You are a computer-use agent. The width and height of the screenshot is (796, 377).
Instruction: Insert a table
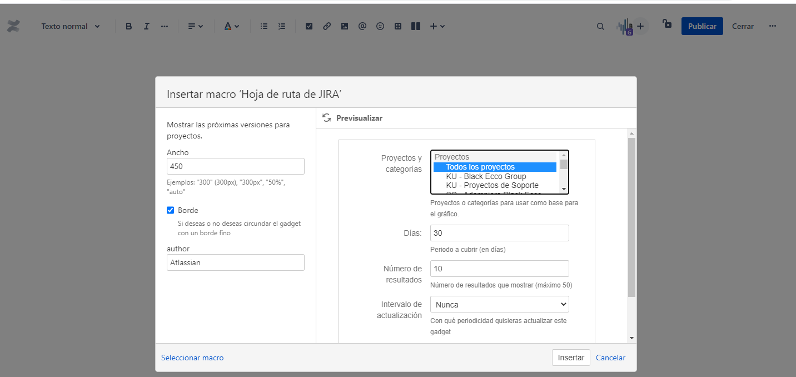pyautogui.click(x=398, y=26)
